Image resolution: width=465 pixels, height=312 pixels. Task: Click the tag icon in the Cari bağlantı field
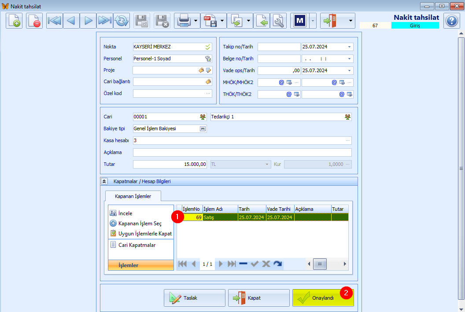click(x=208, y=82)
